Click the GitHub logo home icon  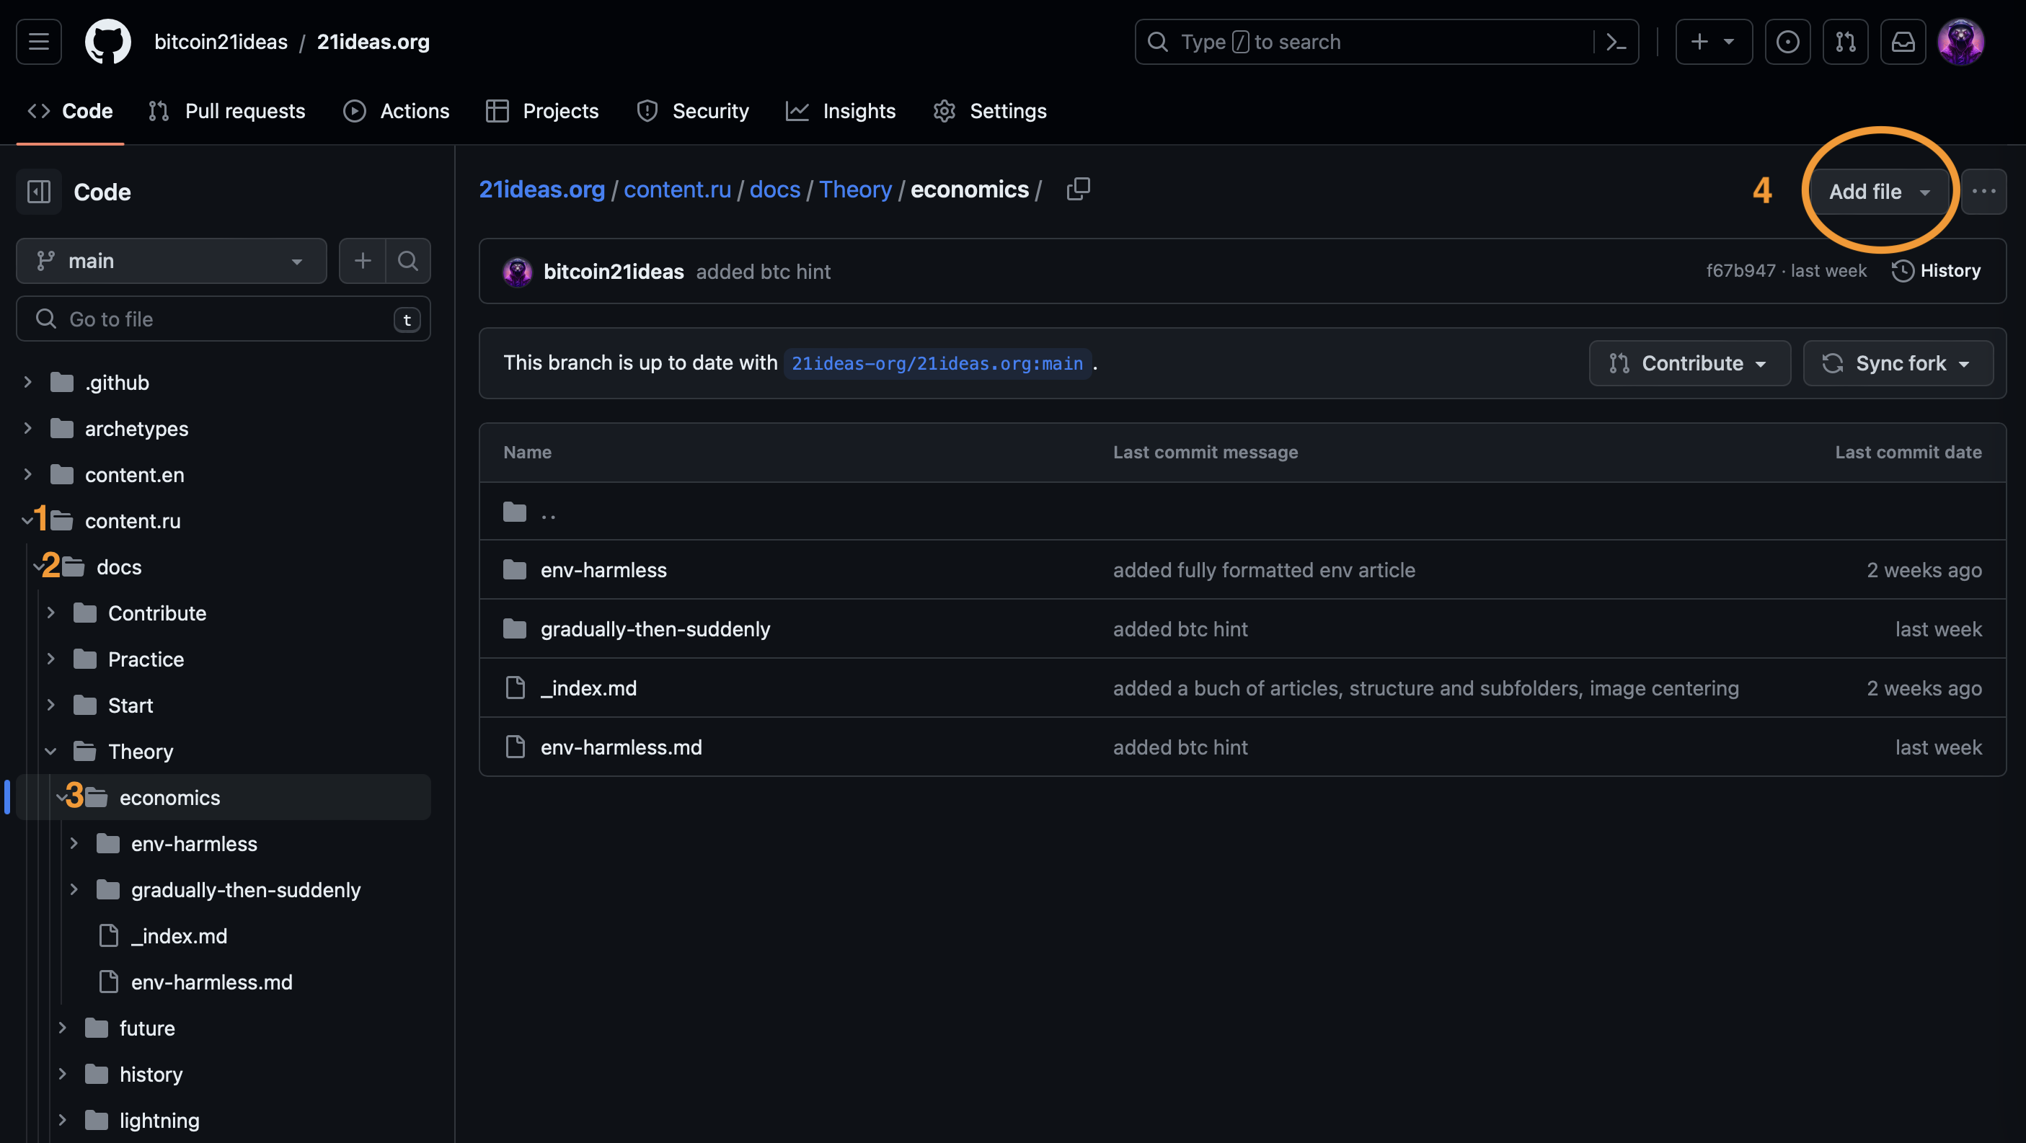[107, 42]
